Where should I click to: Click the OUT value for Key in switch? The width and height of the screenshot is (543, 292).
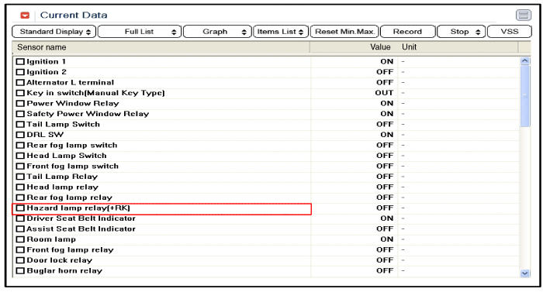[384, 93]
